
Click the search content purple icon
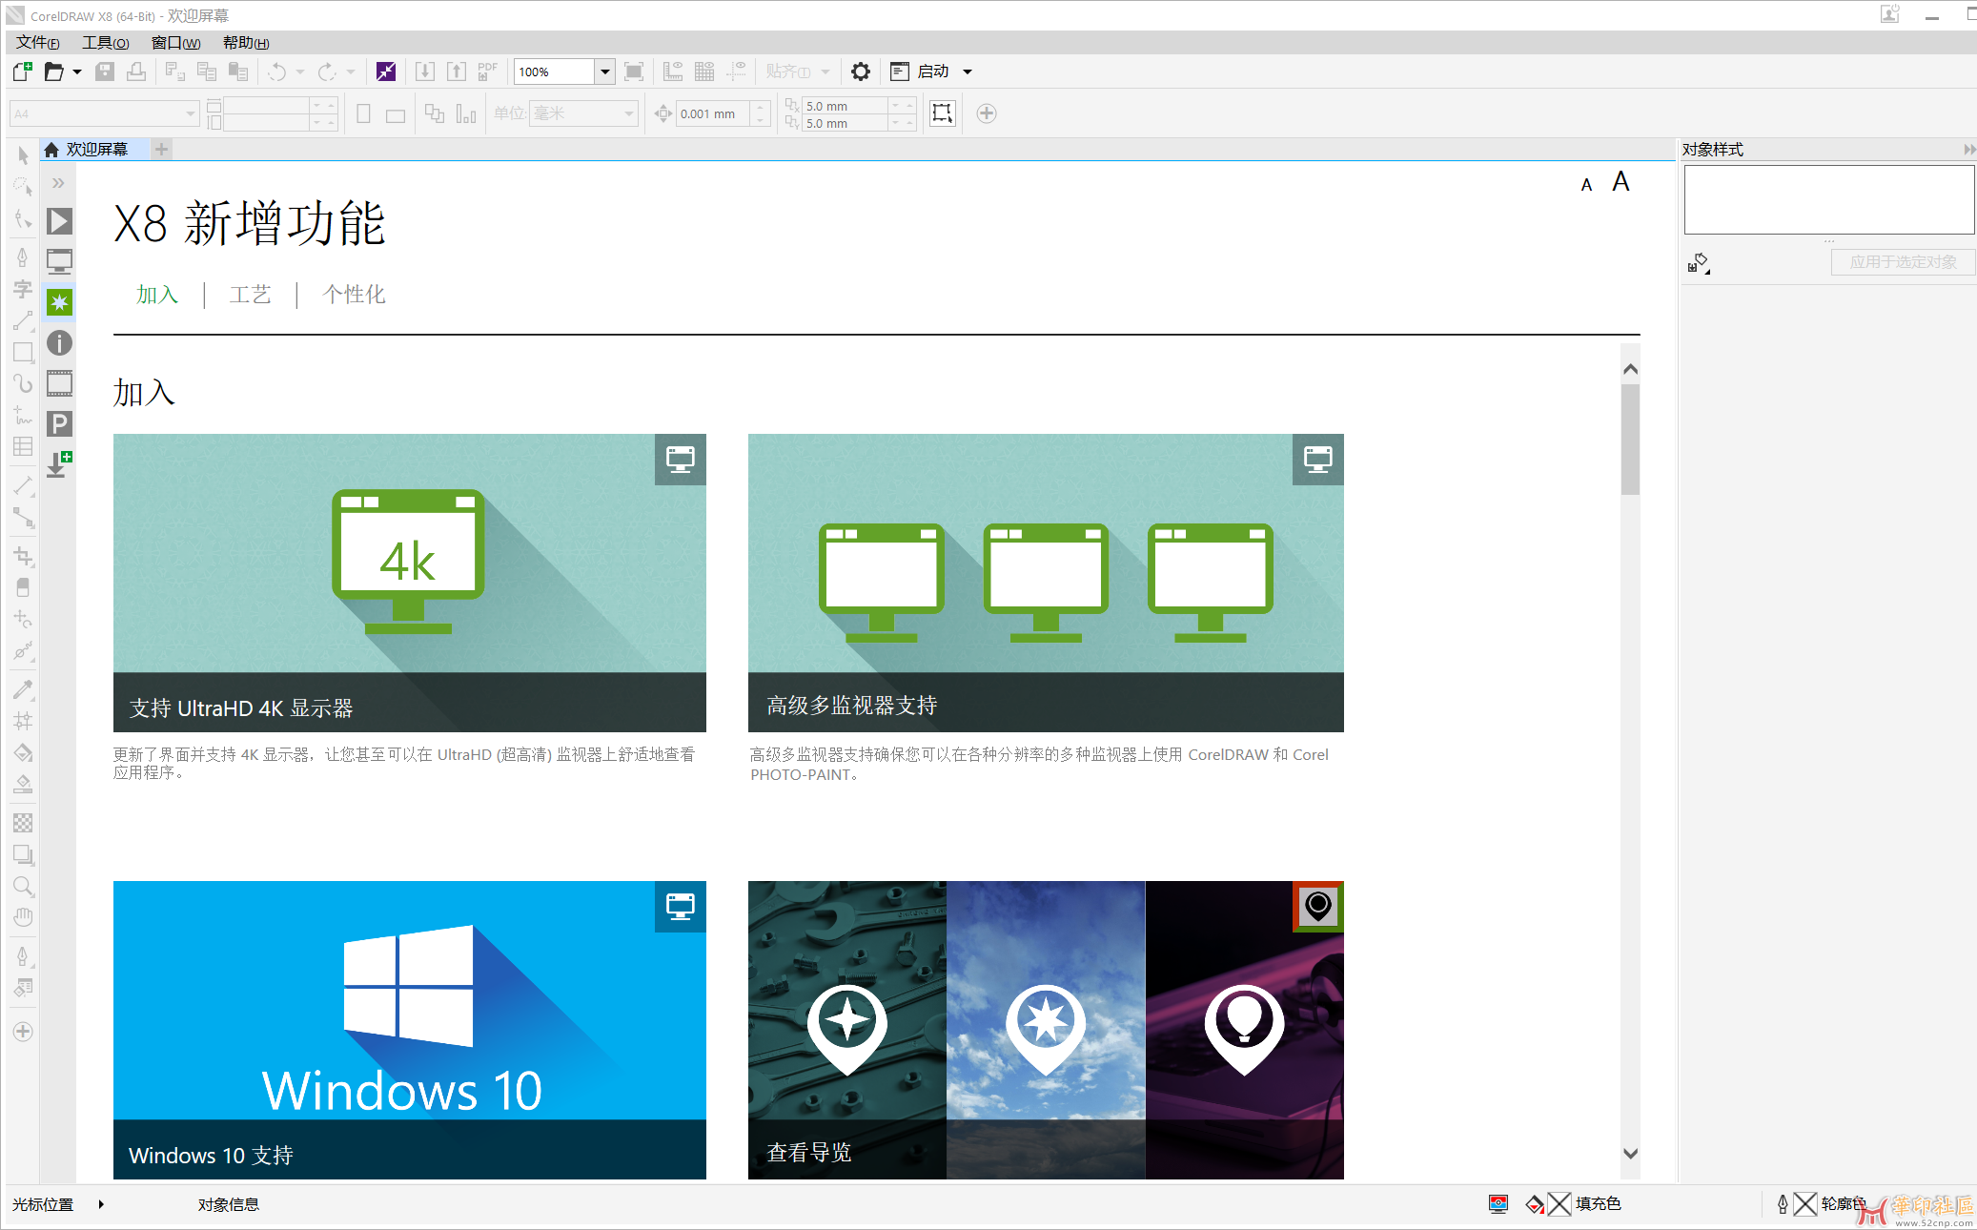(x=386, y=72)
